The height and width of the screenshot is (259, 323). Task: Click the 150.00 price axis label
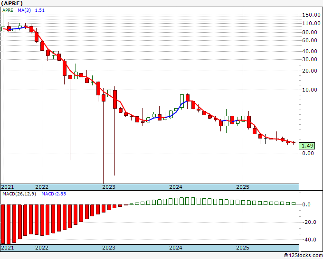click(311, 15)
